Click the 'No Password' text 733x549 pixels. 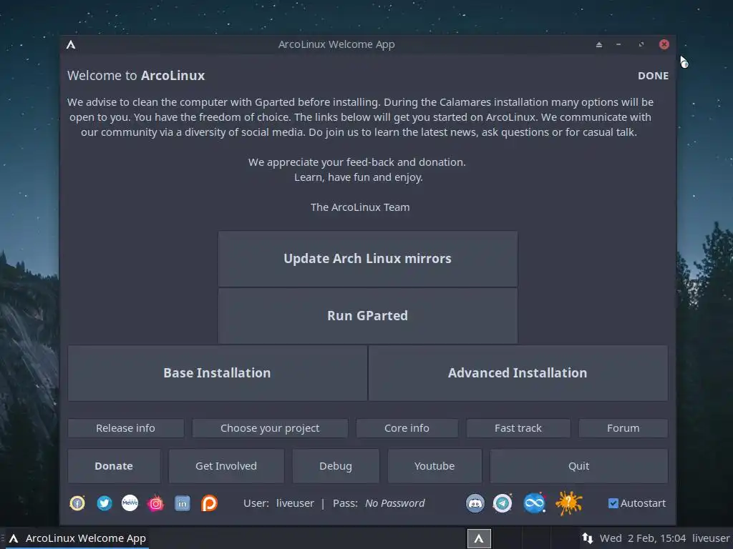pyautogui.click(x=395, y=503)
